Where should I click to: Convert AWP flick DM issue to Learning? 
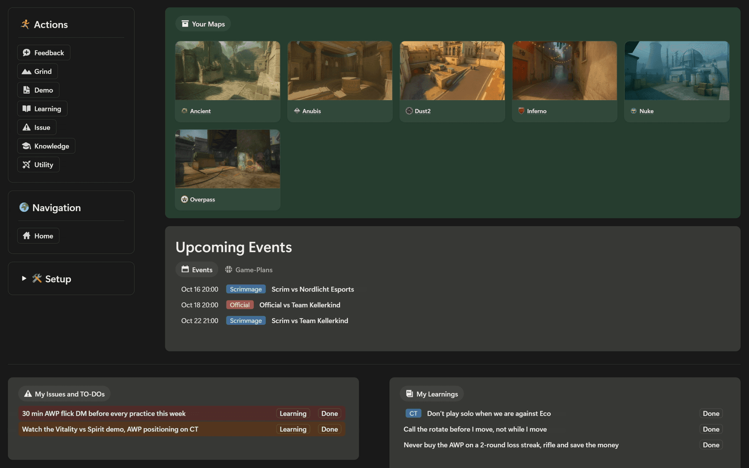(x=293, y=414)
